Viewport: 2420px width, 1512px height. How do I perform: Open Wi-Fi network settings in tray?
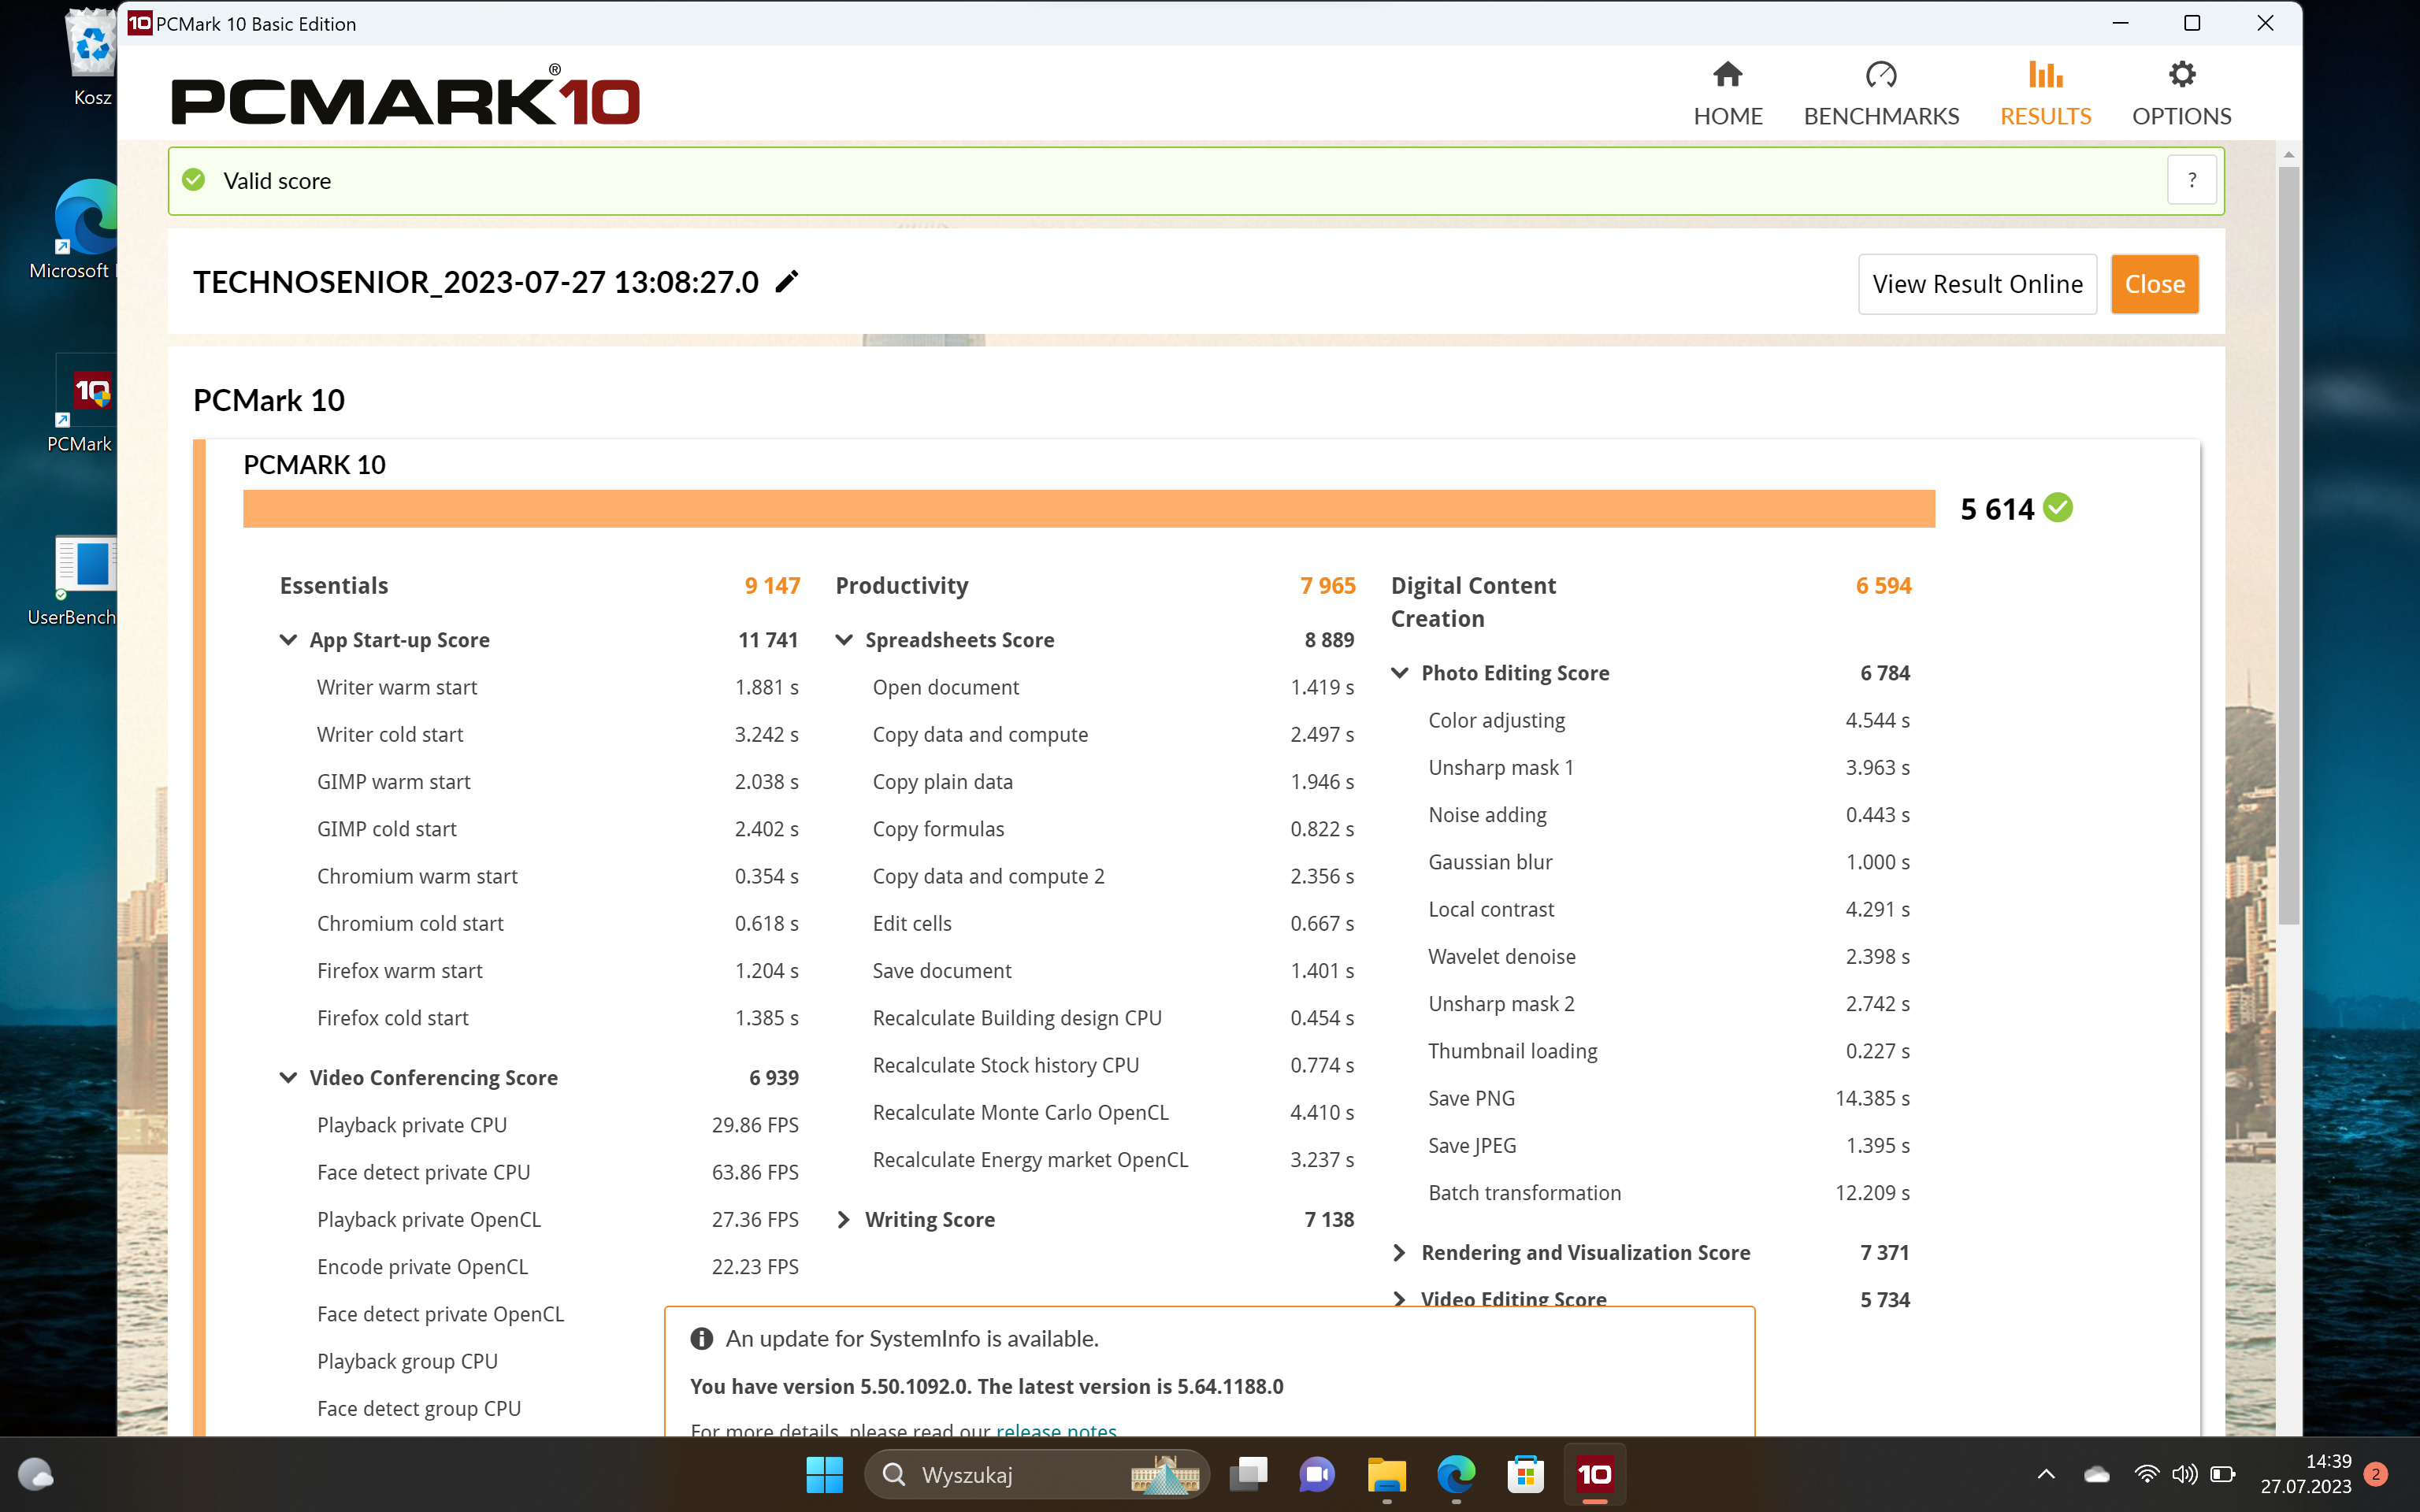point(2146,1474)
